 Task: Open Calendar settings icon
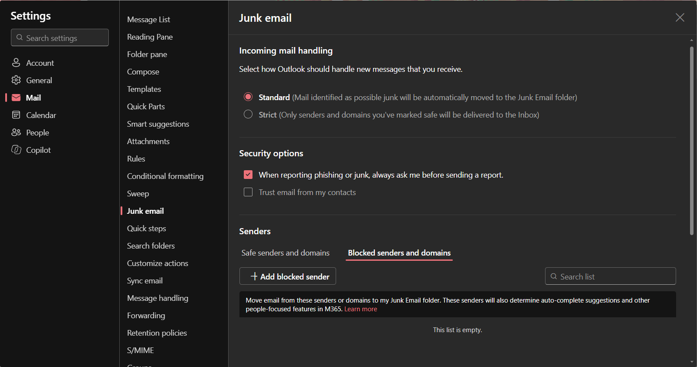[x=16, y=115]
